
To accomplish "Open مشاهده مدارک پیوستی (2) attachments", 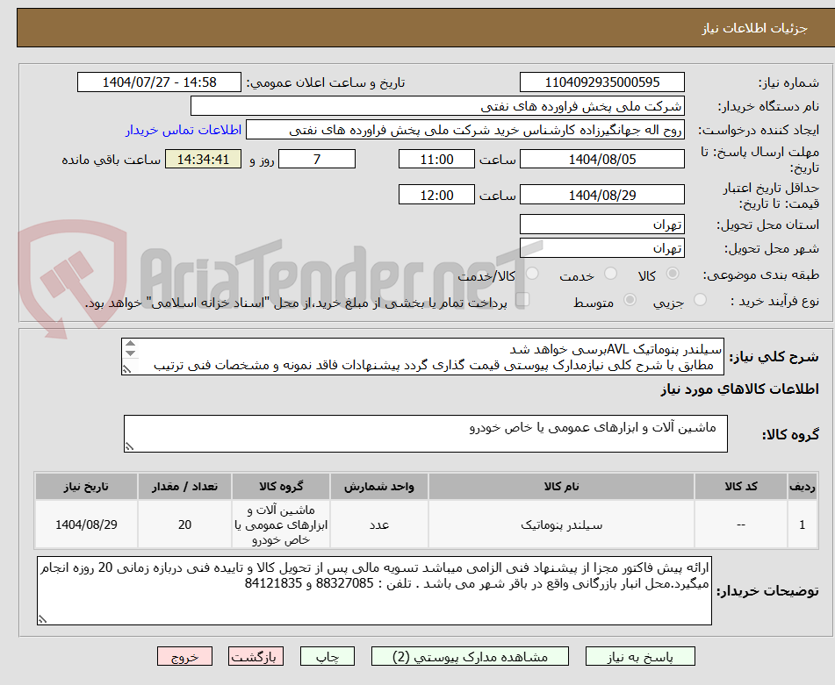I will coord(470,657).
